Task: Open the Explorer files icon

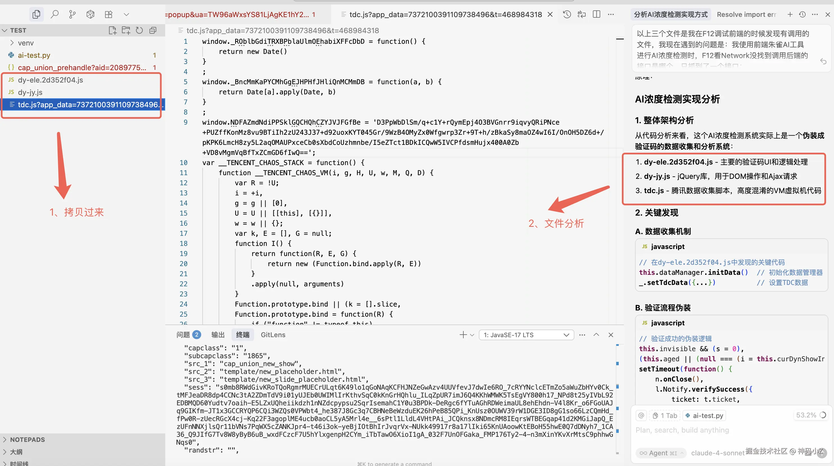Action: pyautogui.click(x=36, y=14)
